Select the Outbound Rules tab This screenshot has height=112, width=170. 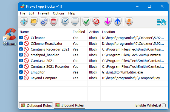pyautogui.click(x=36, y=105)
